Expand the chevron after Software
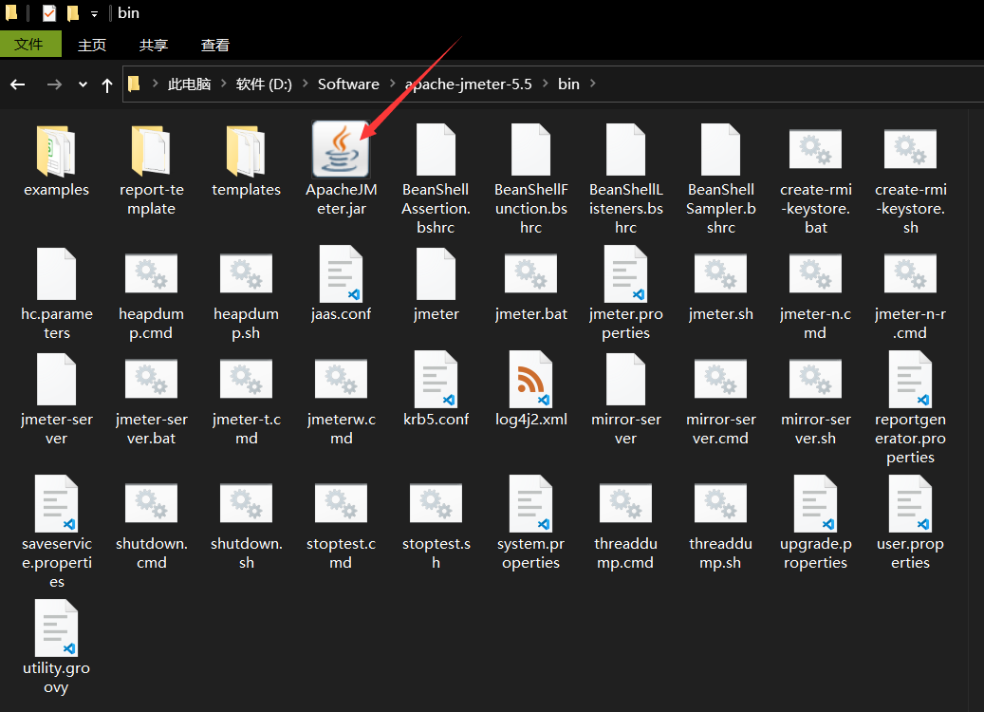Viewport: 984px width, 712px height. point(392,84)
